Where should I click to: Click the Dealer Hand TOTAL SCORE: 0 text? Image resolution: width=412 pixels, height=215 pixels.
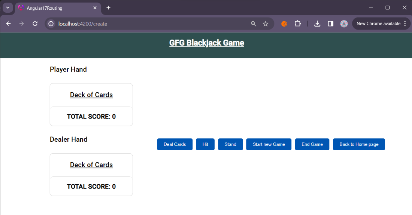pos(91,187)
